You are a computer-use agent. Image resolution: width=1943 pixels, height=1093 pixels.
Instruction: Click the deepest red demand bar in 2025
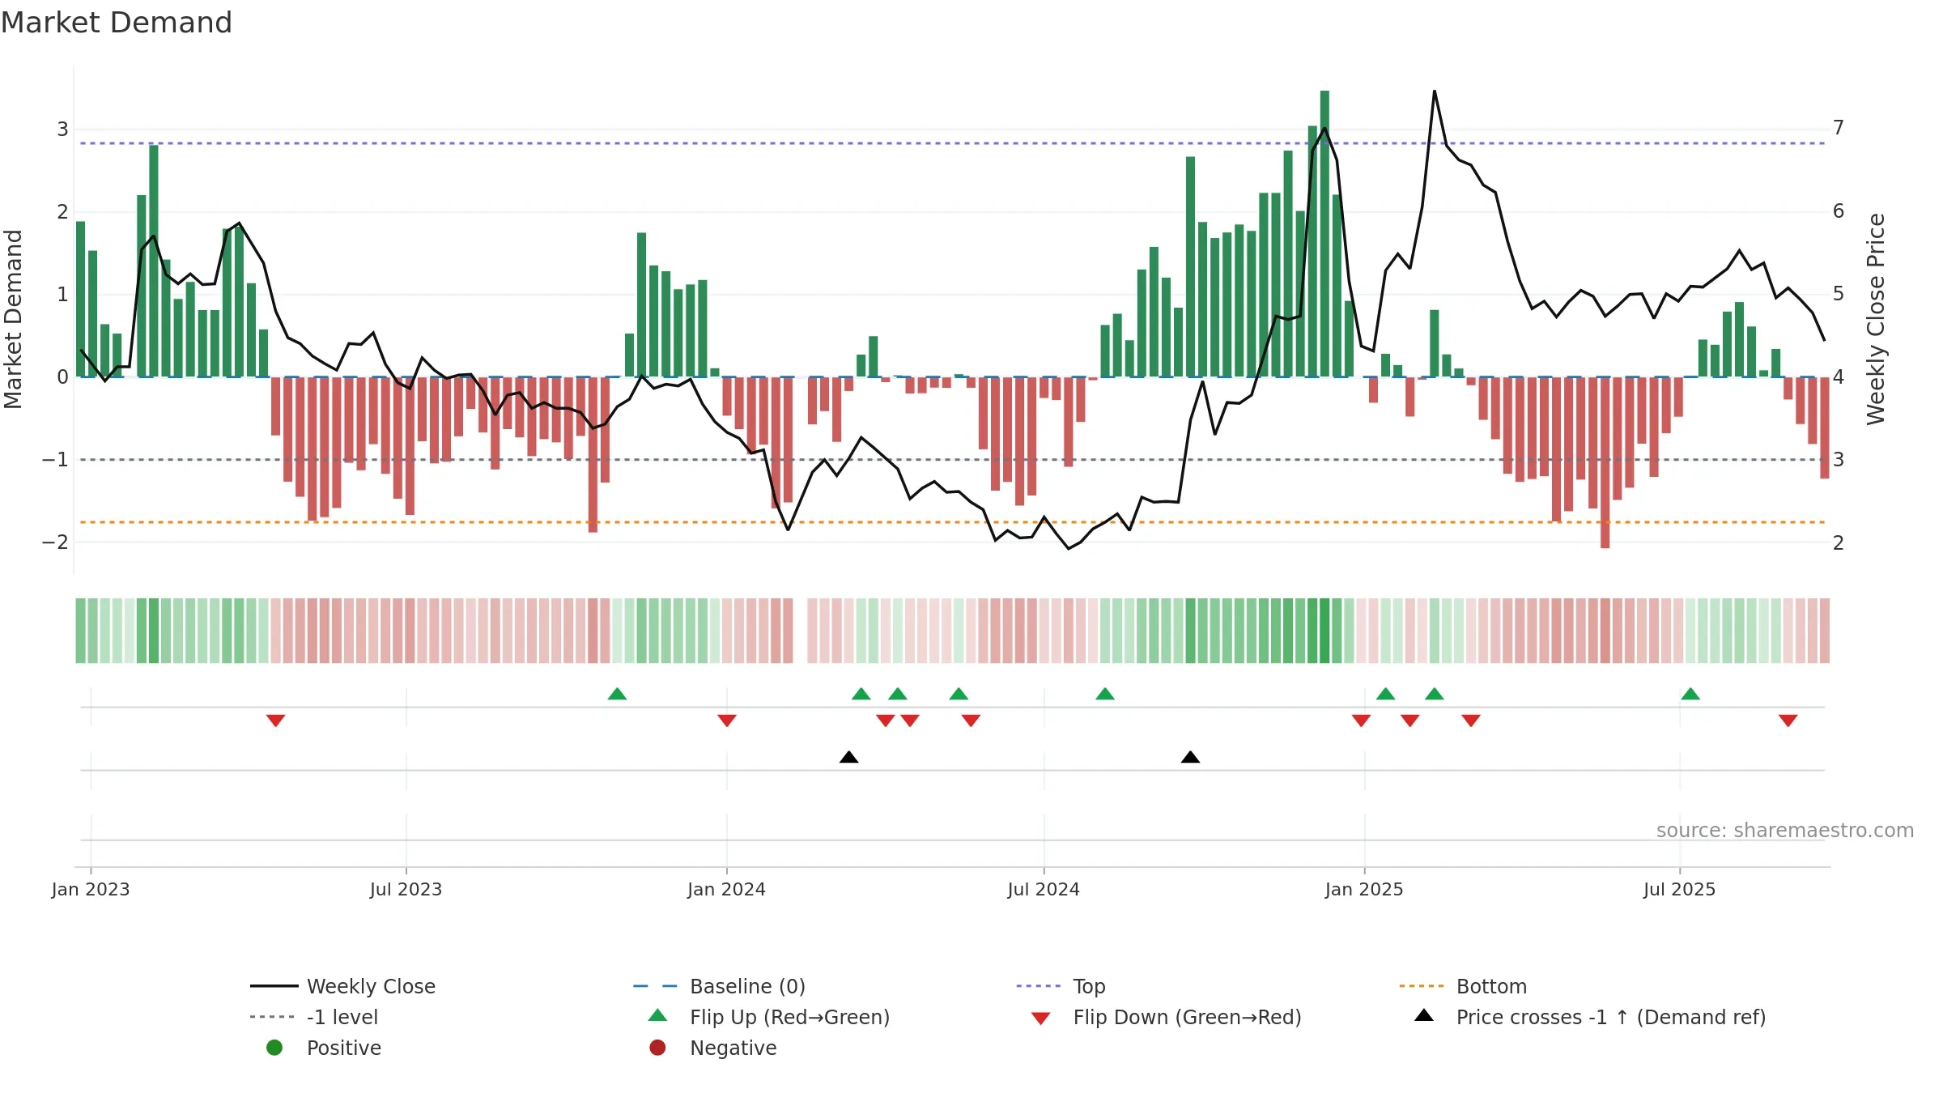pos(1605,463)
